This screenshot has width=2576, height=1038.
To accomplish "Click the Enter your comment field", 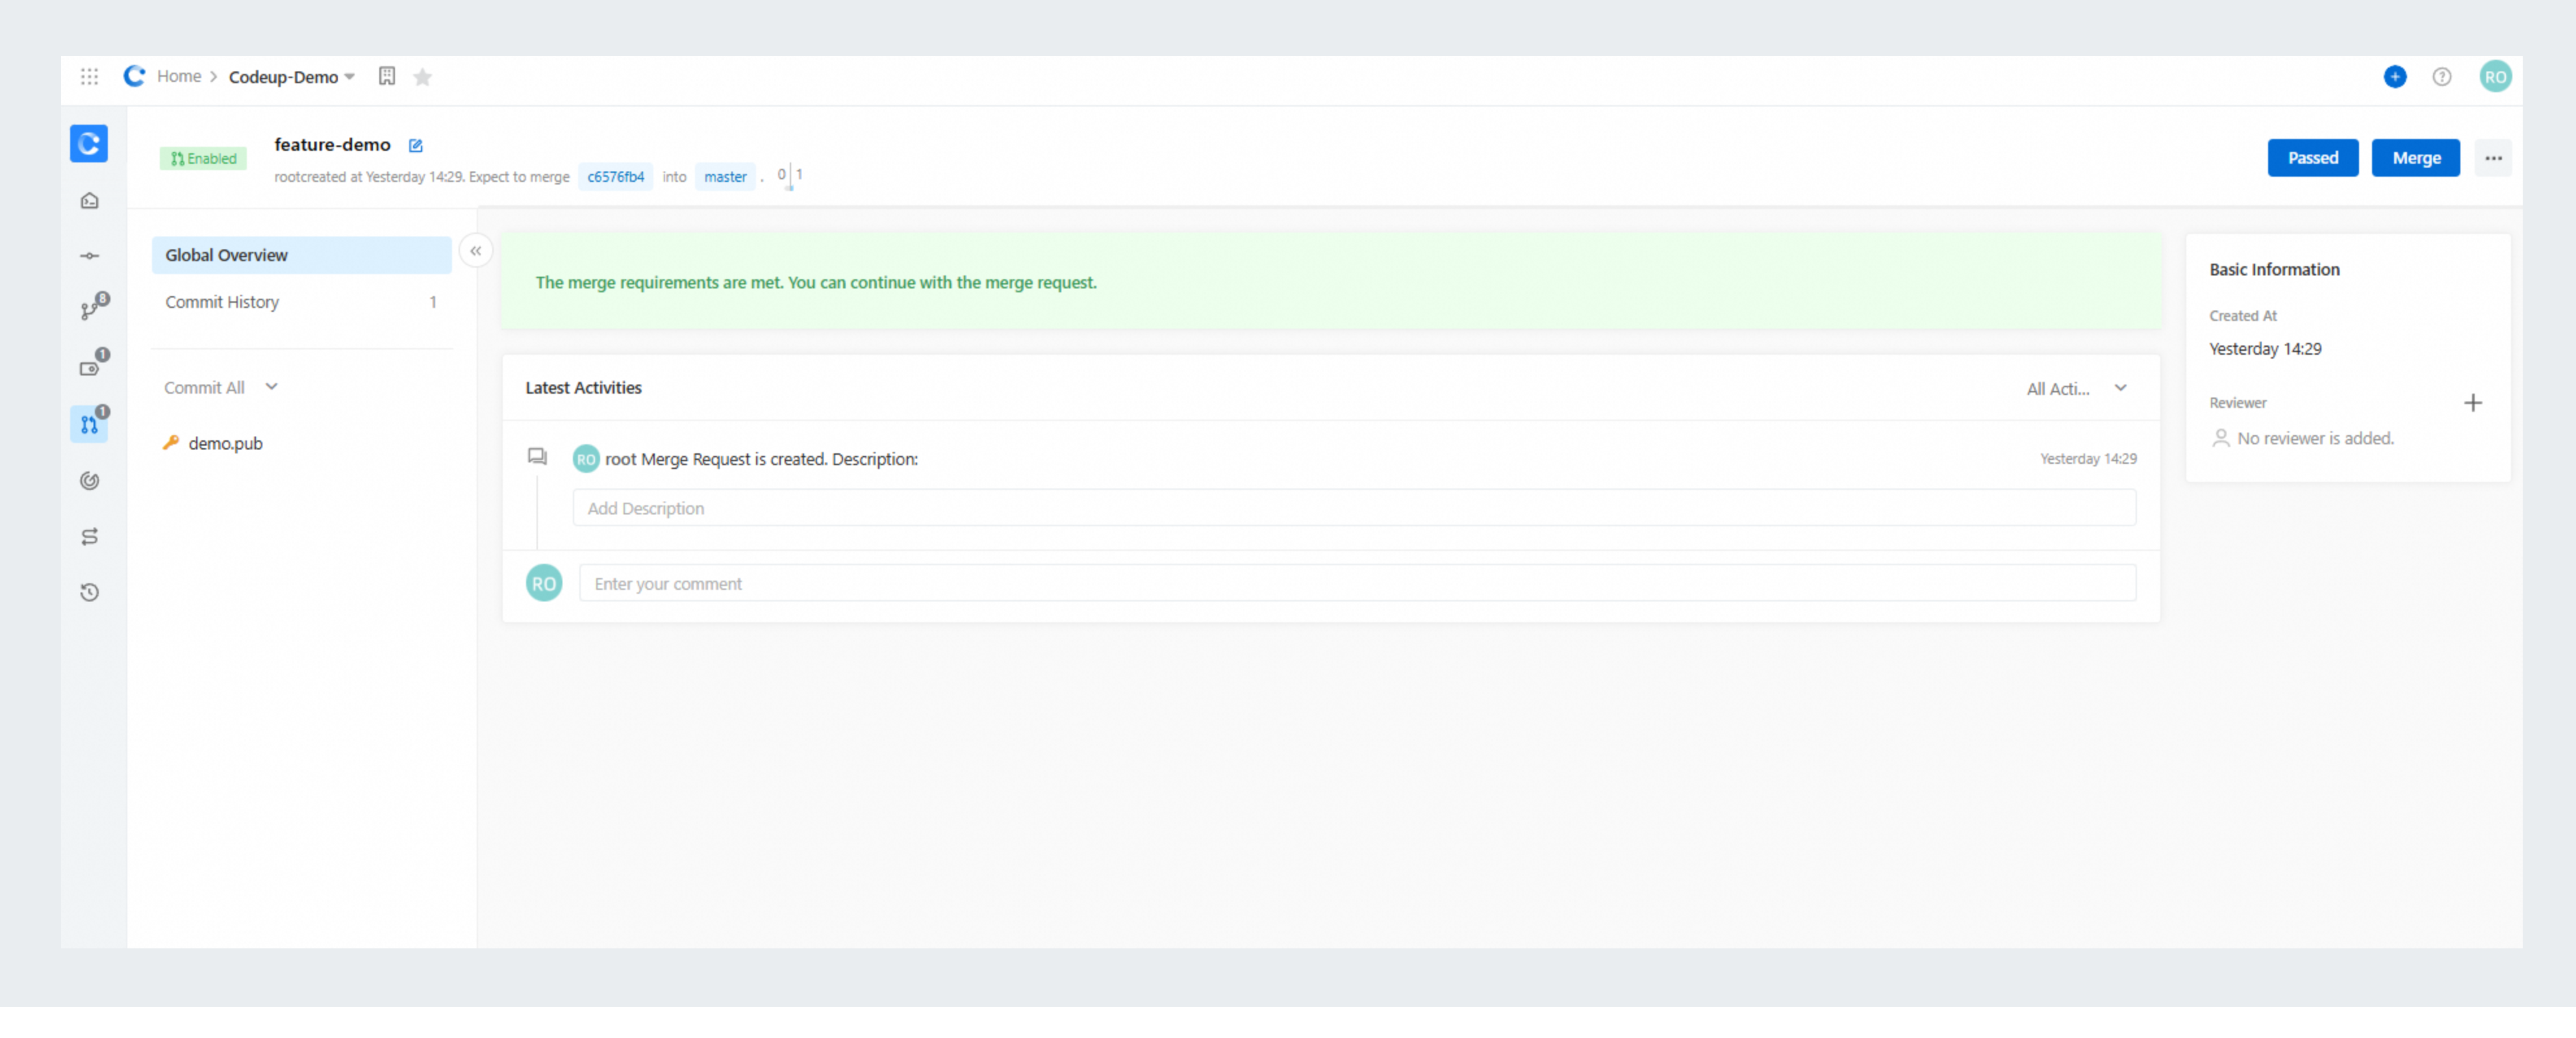I will click(1356, 583).
